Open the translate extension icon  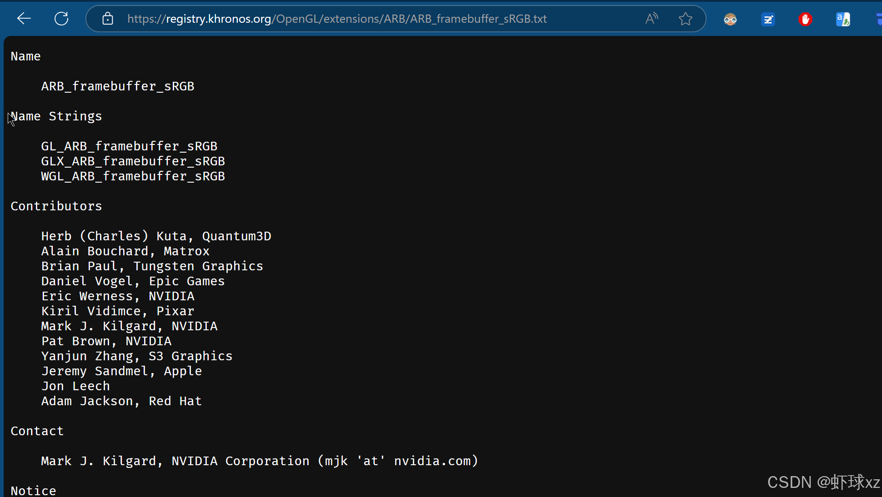pos(843,19)
